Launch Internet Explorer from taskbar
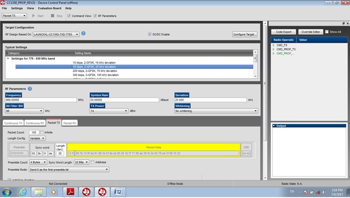Screen dimensions: 350x198 click(x=23, y=192)
